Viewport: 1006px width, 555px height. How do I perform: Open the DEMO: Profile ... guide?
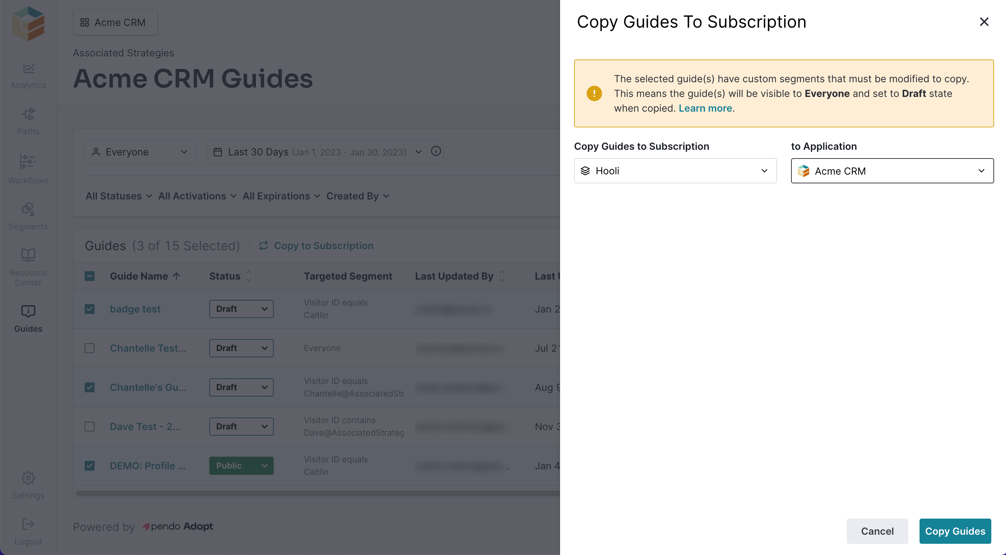[x=148, y=466]
